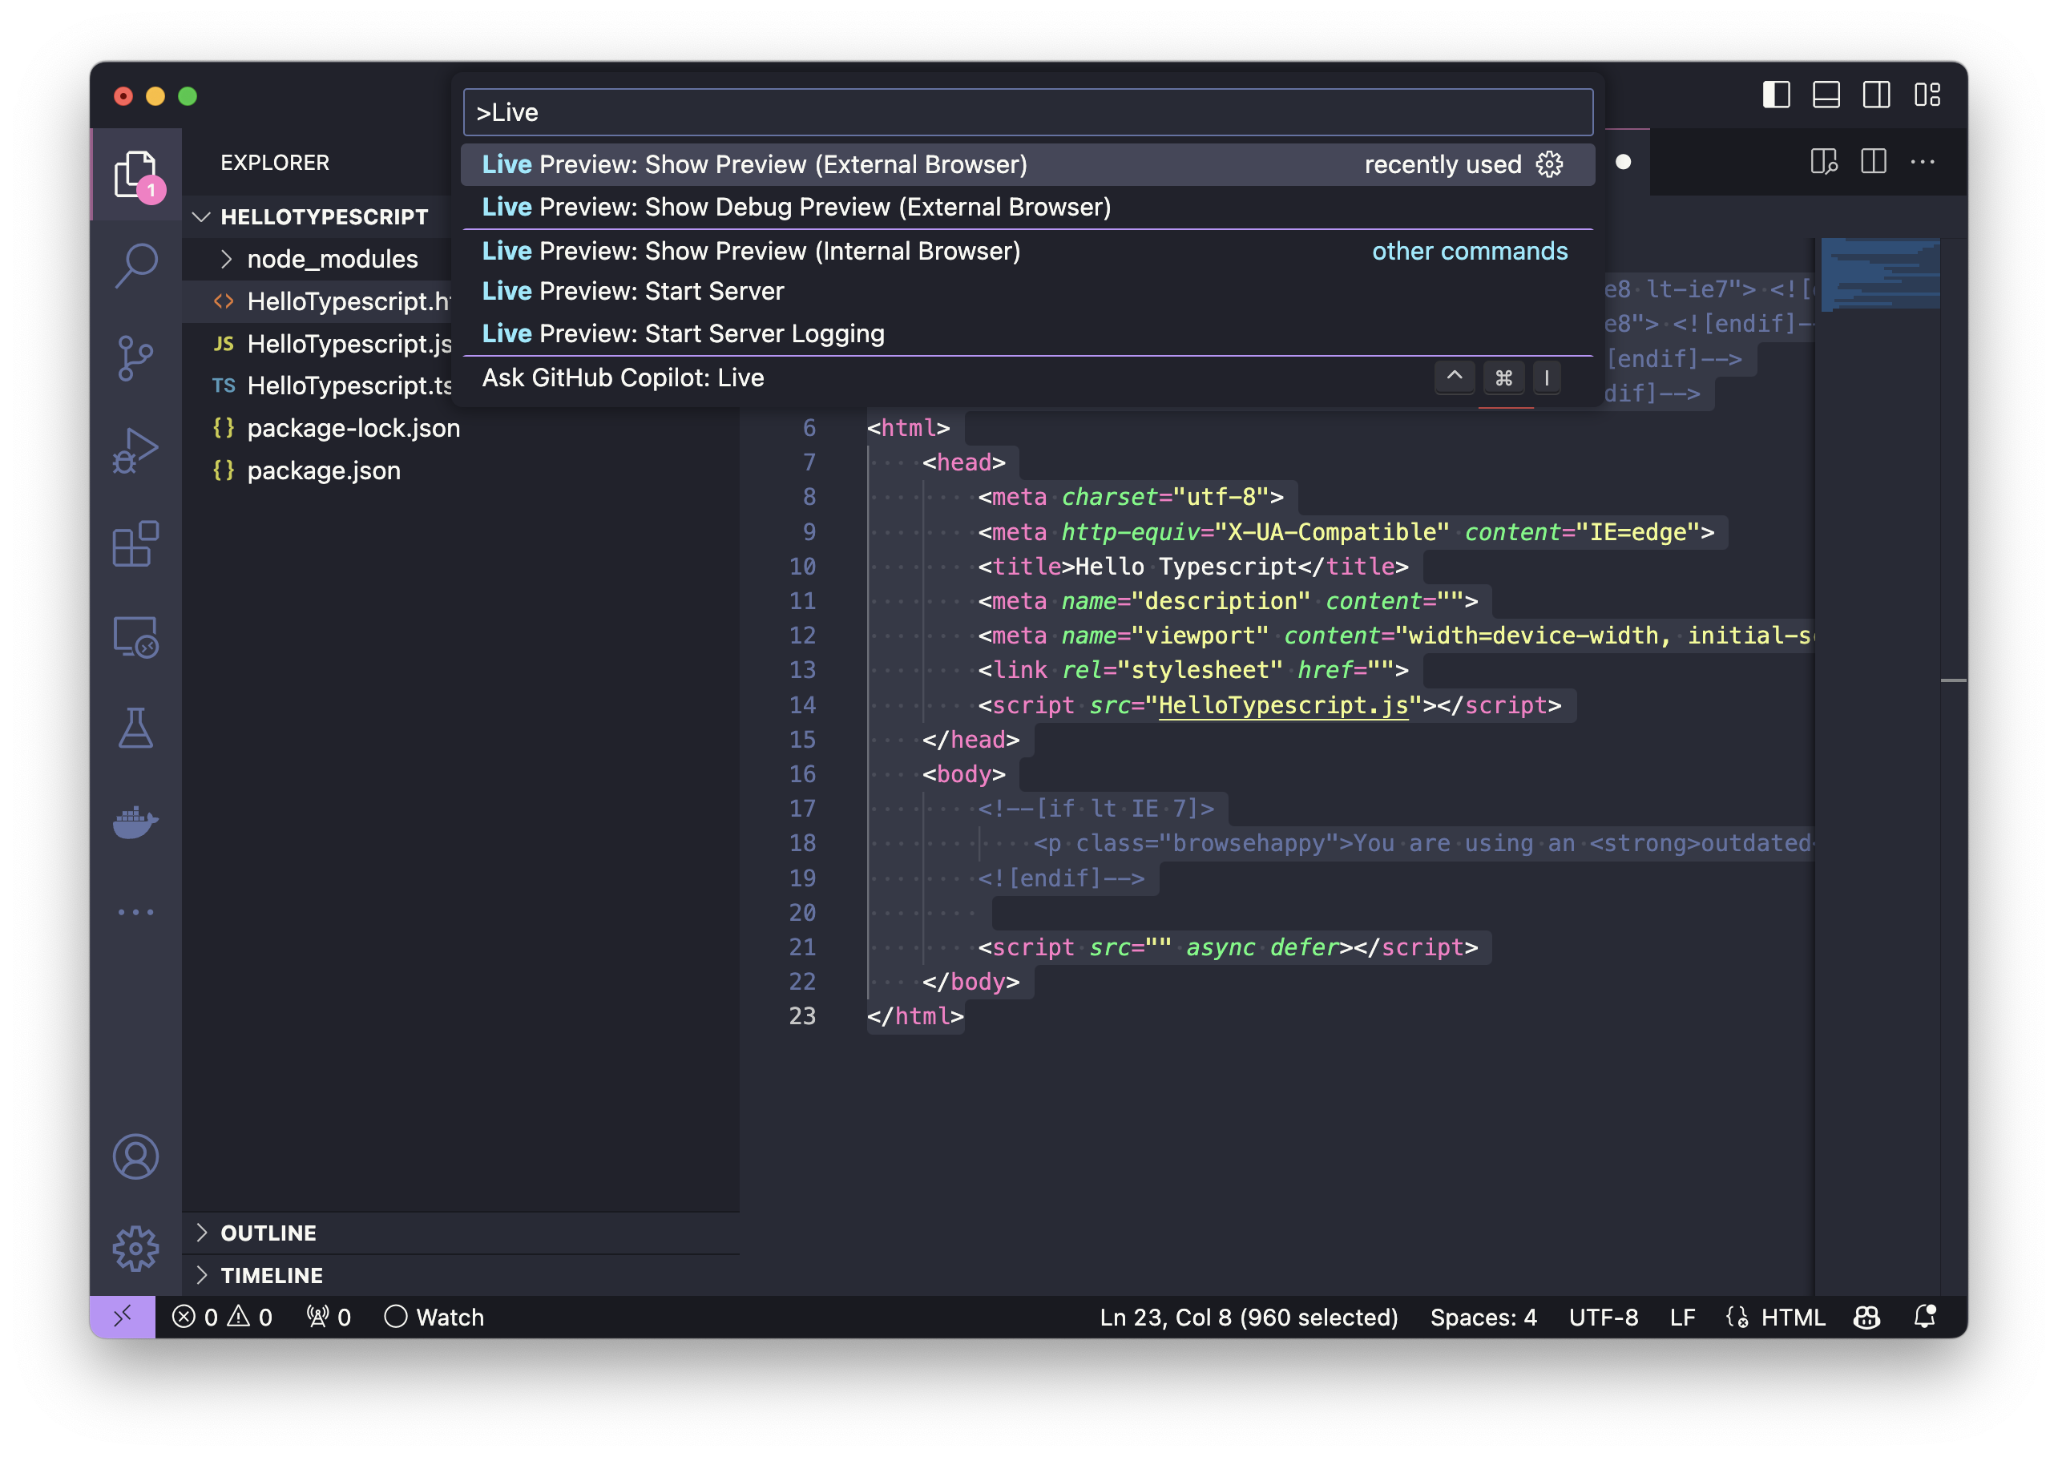Viewport: 2058px width, 1457px height.
Task: Expand the TIMELINE section
Action: pyautogui.click(x=271, y=1275)
